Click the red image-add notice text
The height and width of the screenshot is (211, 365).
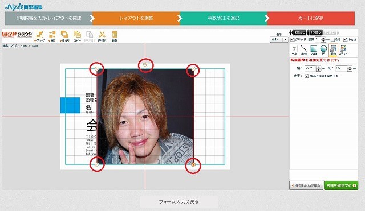[x=315, y=60]
